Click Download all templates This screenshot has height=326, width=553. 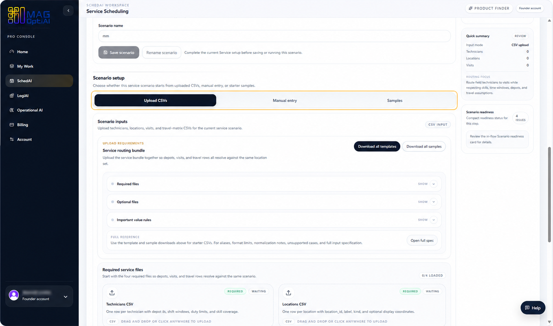pos(377,146)
